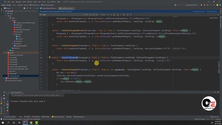
Task: Click the run-with-coverage icon in top toolbar
Action: click(x=207, y=5)
